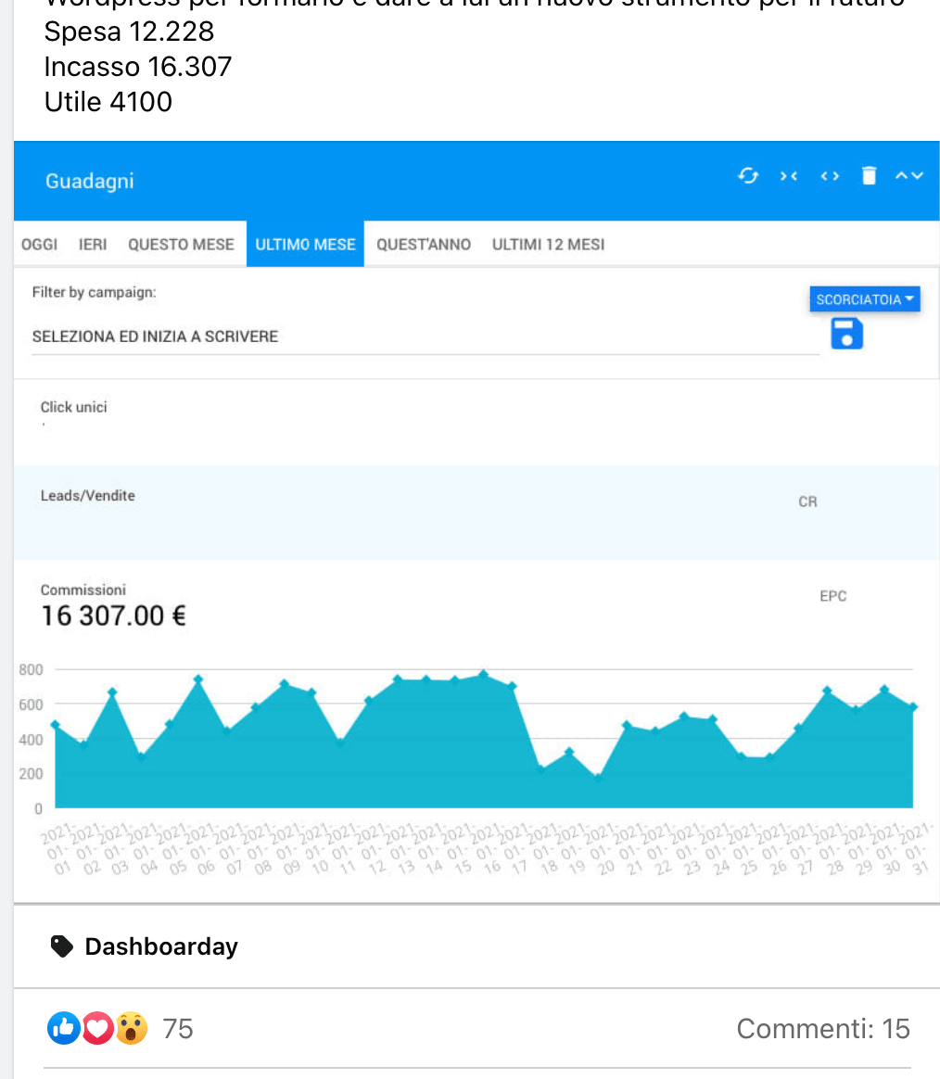The image size is (940, 1079).
Task: Click the wow emoji reaction icon
Action: click(x=132, y=1028)
